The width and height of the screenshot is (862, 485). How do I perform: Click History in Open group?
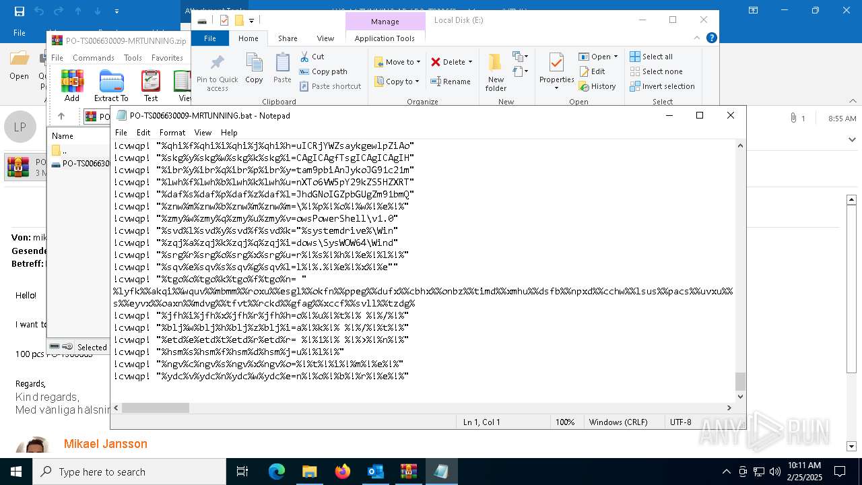pyautogui.click(x=597, y=86)
